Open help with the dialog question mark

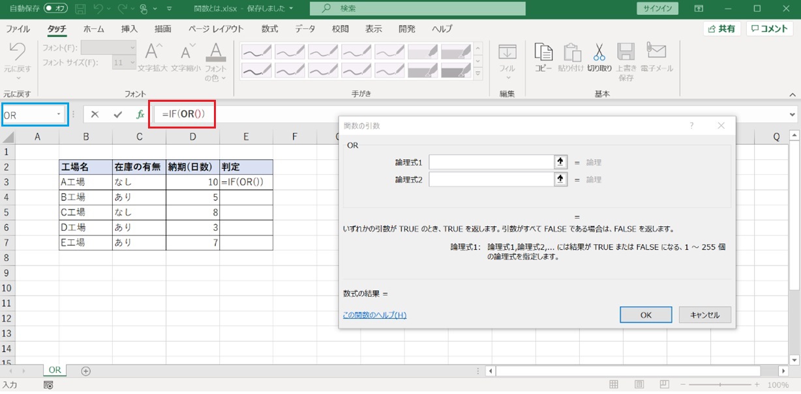[x=691, y=126]
